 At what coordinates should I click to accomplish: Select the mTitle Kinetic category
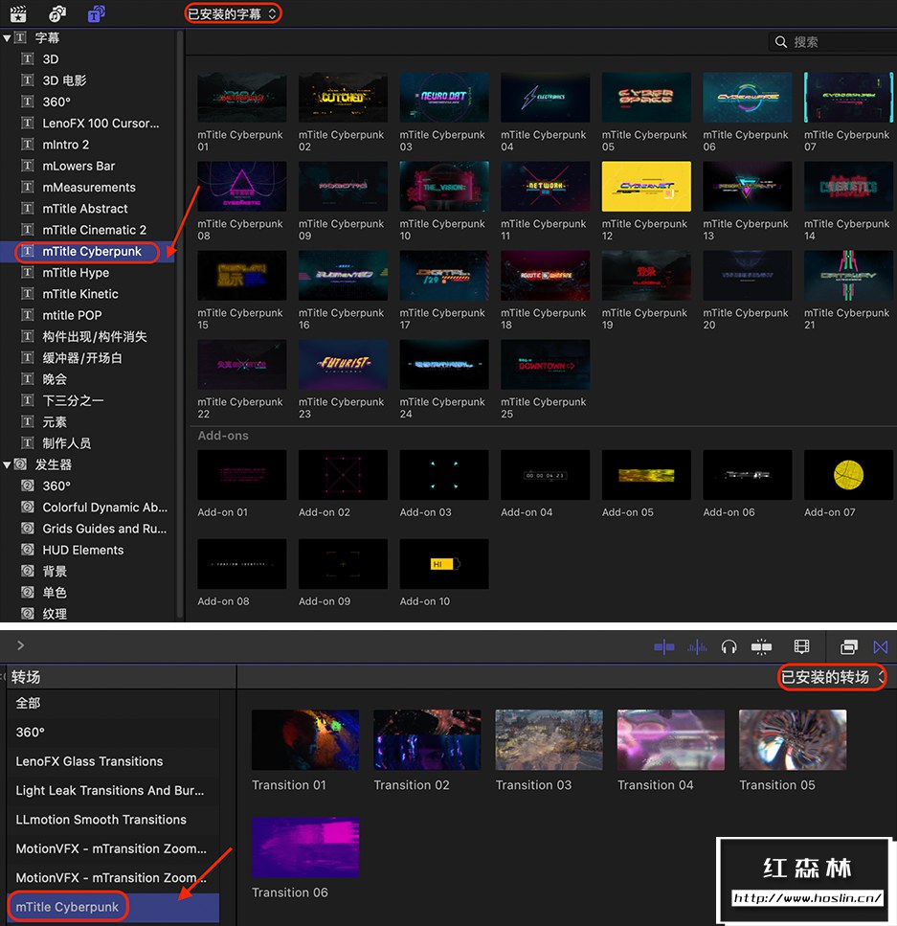point(80,294)
